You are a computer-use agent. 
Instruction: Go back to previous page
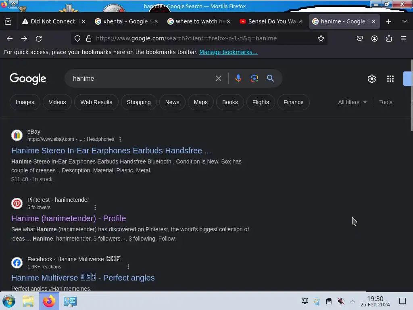(x=10, y=38)
